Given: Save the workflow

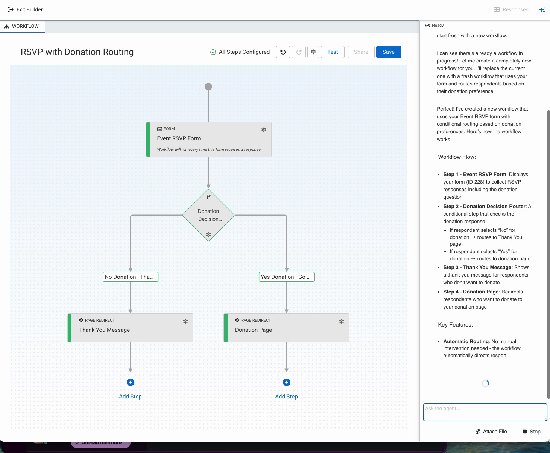Looking at the screenshot, I should (x=388, y=52).
